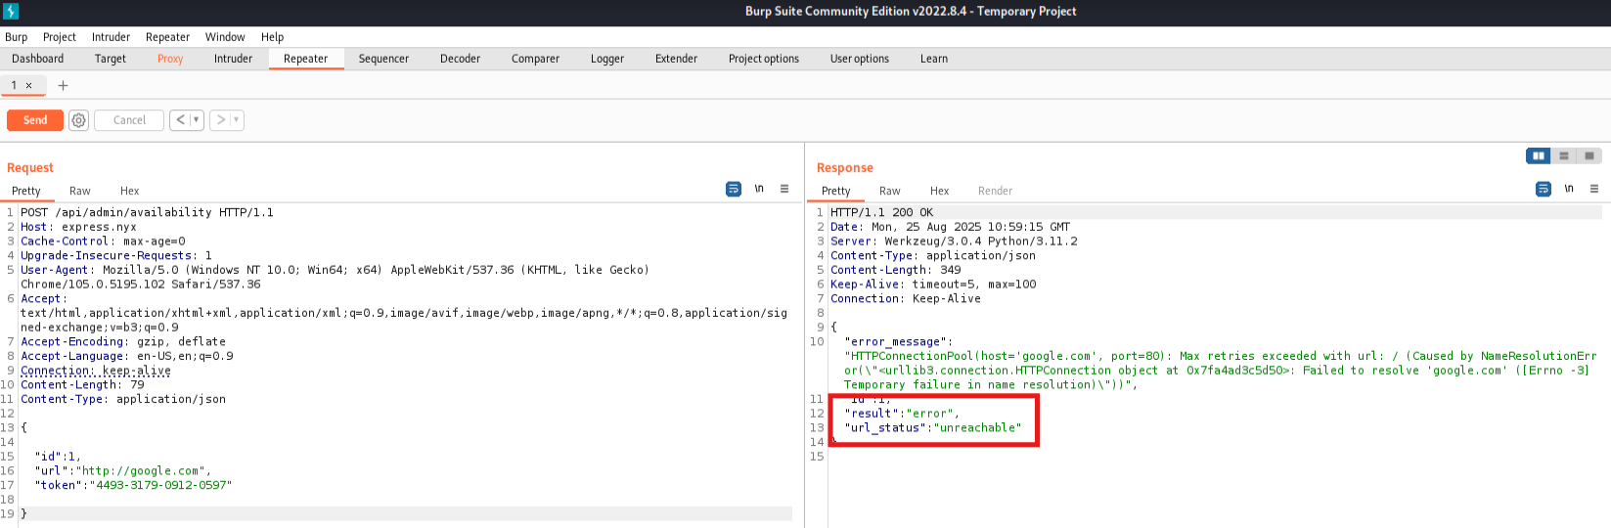1611x528 pixels.
Task: Expand the forward history dropdown arrow
Action: pos(236,120)
